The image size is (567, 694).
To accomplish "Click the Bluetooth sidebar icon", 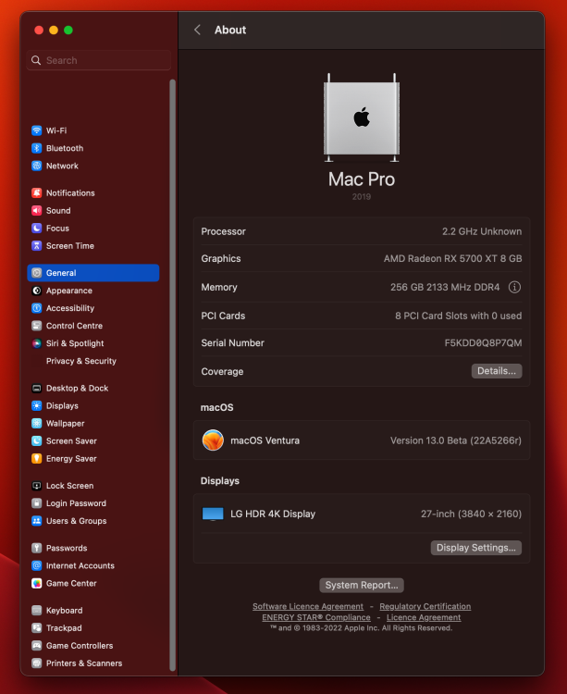I will tap(37, 148).
